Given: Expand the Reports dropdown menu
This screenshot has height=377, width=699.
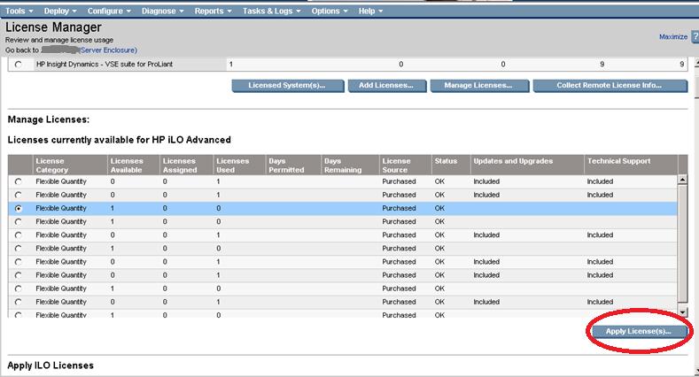Looking at the screenshot, I should 214,12.
